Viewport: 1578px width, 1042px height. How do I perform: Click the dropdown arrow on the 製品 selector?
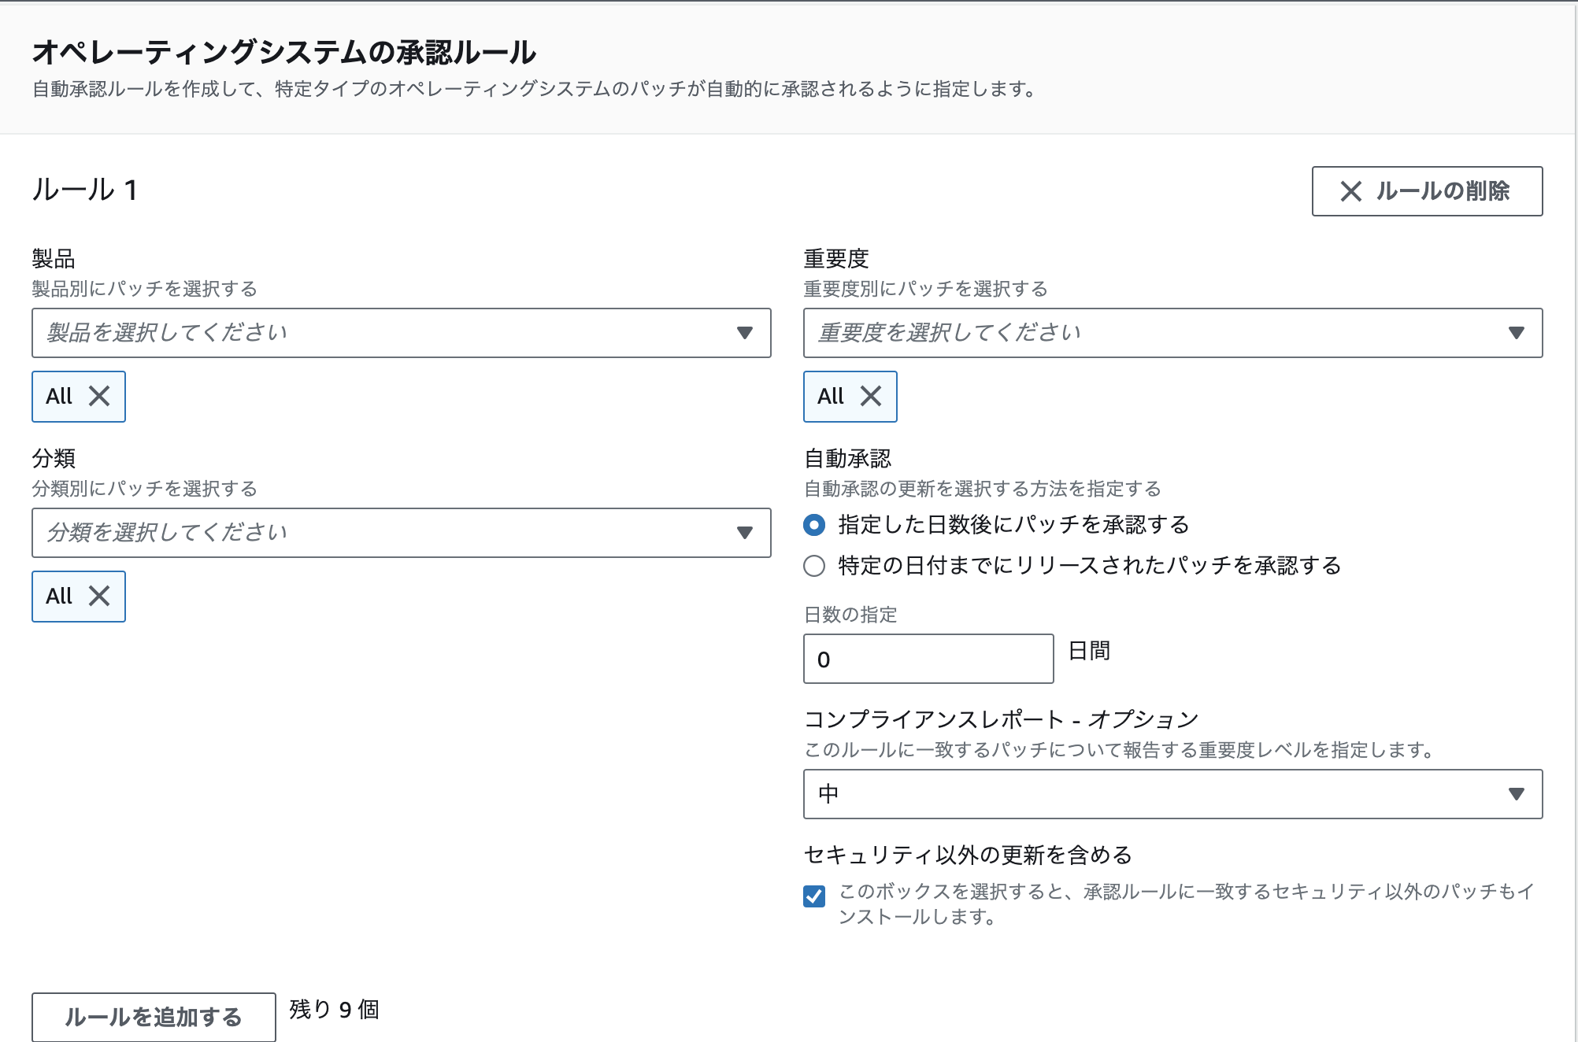(743, 333)
